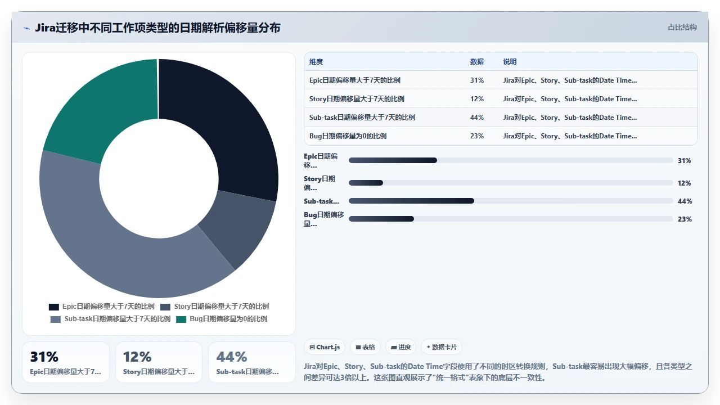Hide the Sub-task legend series
The image size is (720, 405).
point(110,319)
